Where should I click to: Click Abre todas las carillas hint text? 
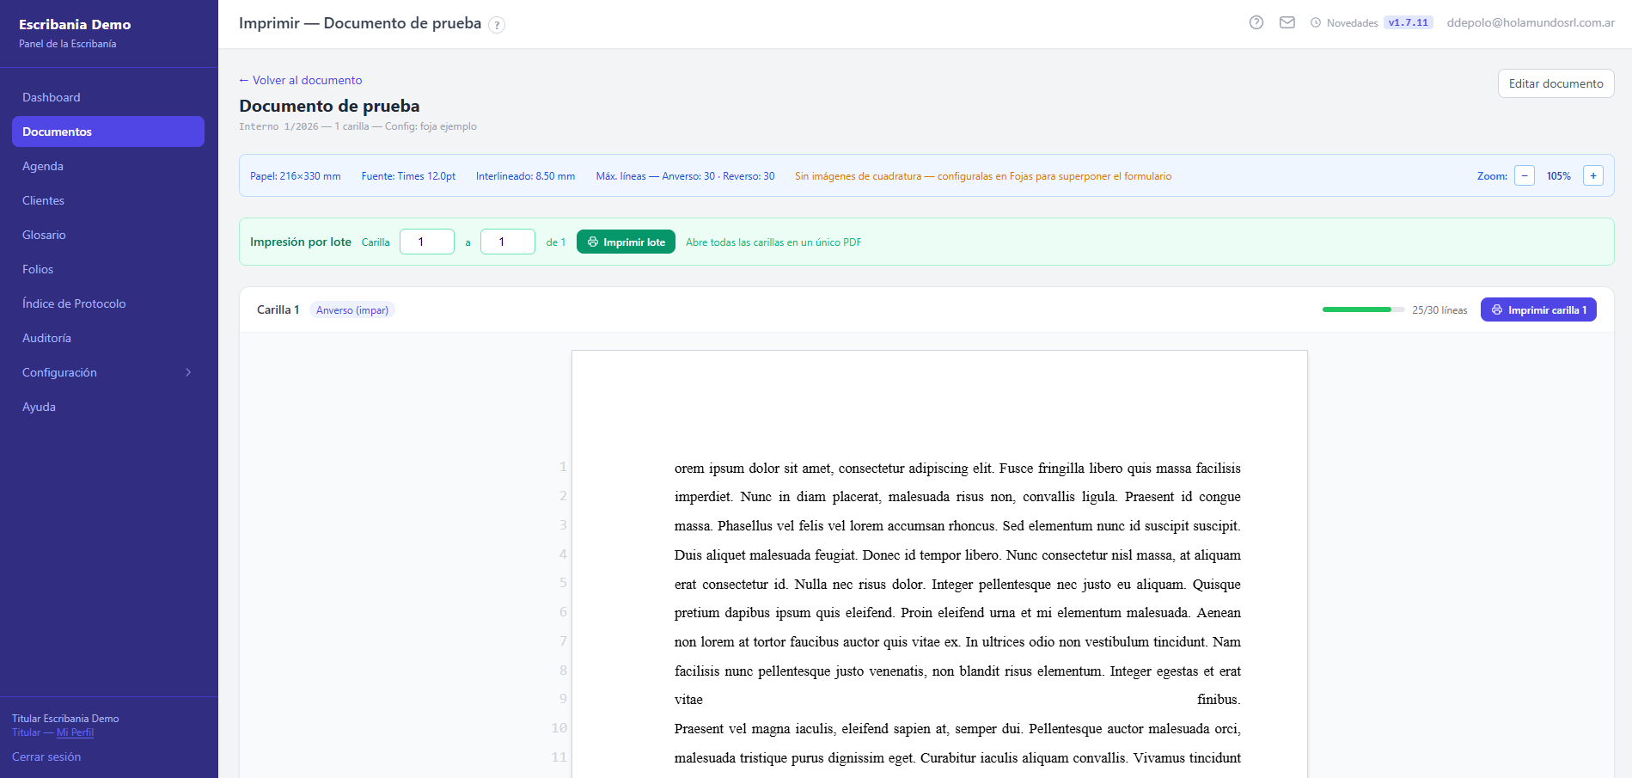click(x=773, y=242)
